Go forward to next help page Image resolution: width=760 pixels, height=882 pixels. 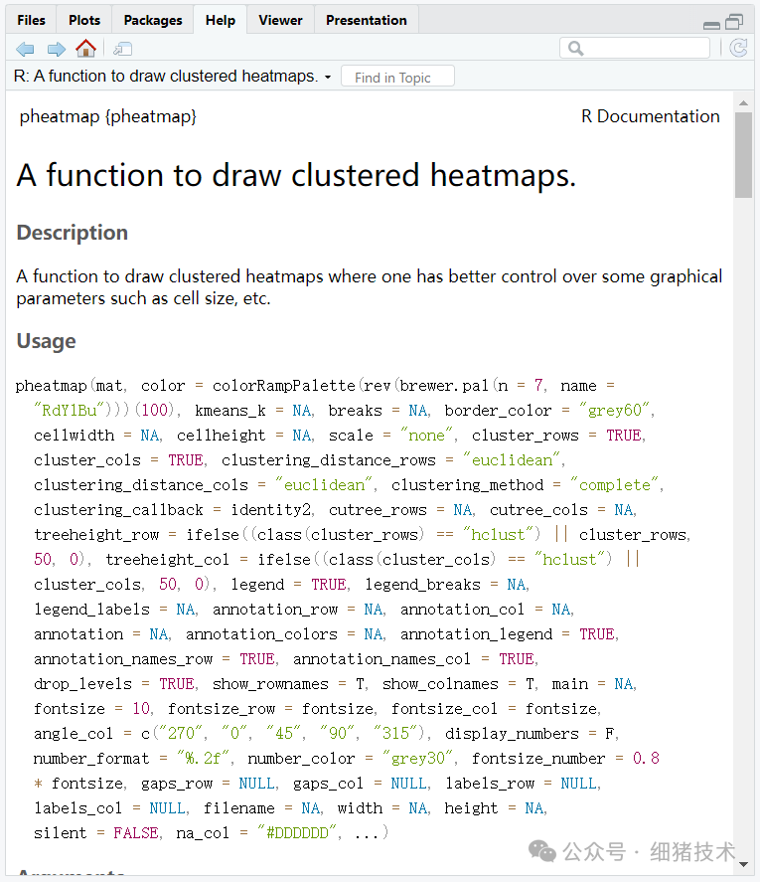point(56,49)
